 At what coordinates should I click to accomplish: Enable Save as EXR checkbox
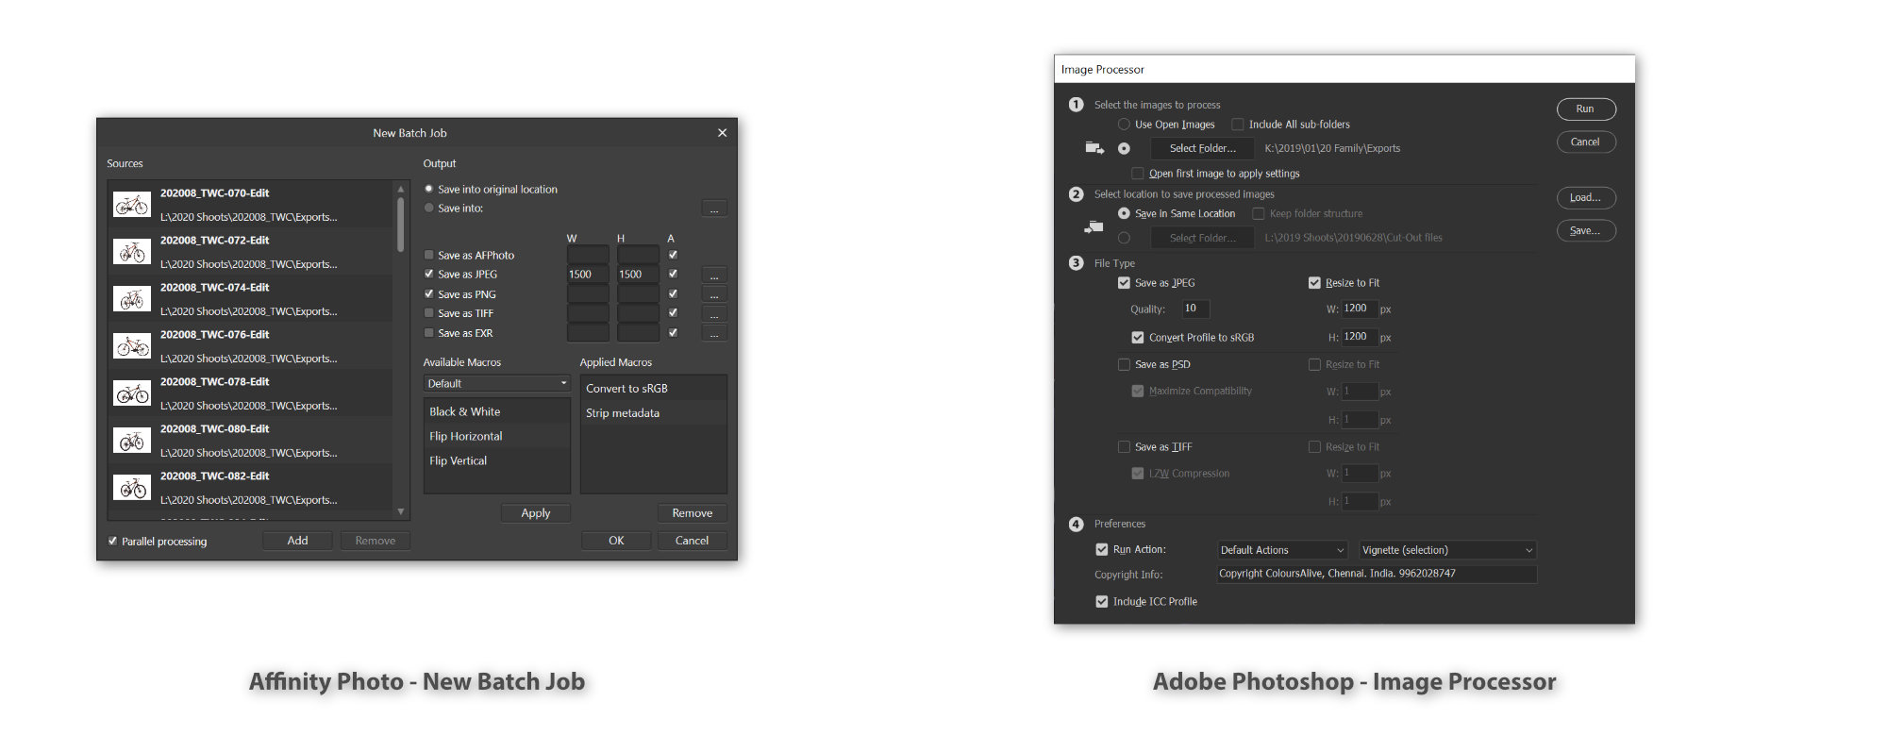429,333
